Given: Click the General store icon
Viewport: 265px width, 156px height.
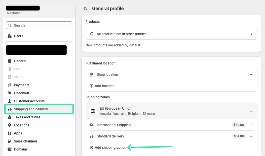Looking at the screenshot, I should pyautogui.click(x=10, y=61).
